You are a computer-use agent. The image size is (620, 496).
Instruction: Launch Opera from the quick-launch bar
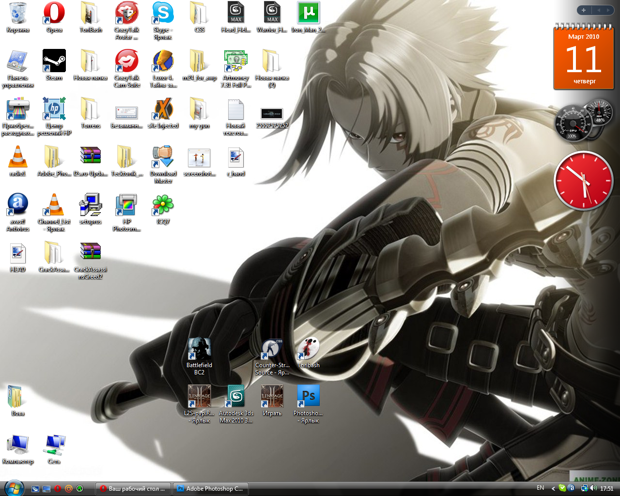[x=58, y=489]
